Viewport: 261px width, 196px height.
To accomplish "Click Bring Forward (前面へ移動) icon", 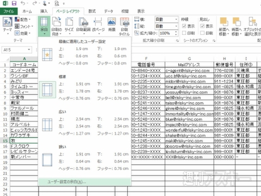I will click(x=224, y=26).
